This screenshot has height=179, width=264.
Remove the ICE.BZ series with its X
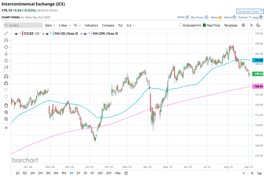pos(43,34)
